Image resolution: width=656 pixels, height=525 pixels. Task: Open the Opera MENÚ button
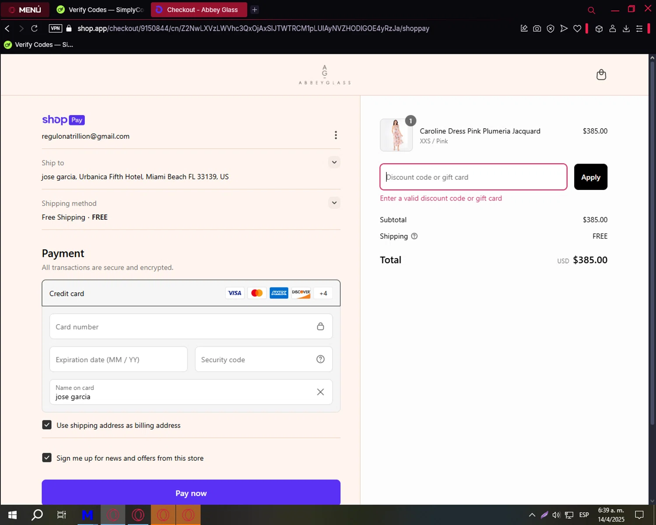25,10
